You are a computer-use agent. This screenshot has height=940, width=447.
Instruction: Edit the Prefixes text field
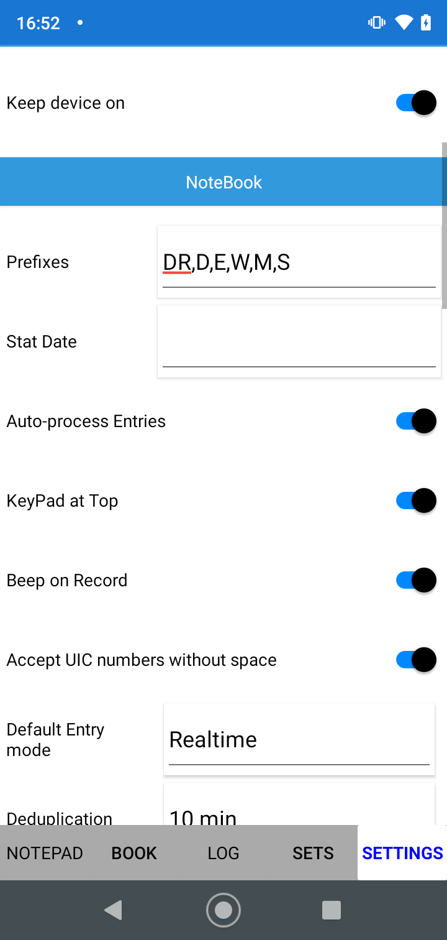pyautogui.click(x=299, y=262)
